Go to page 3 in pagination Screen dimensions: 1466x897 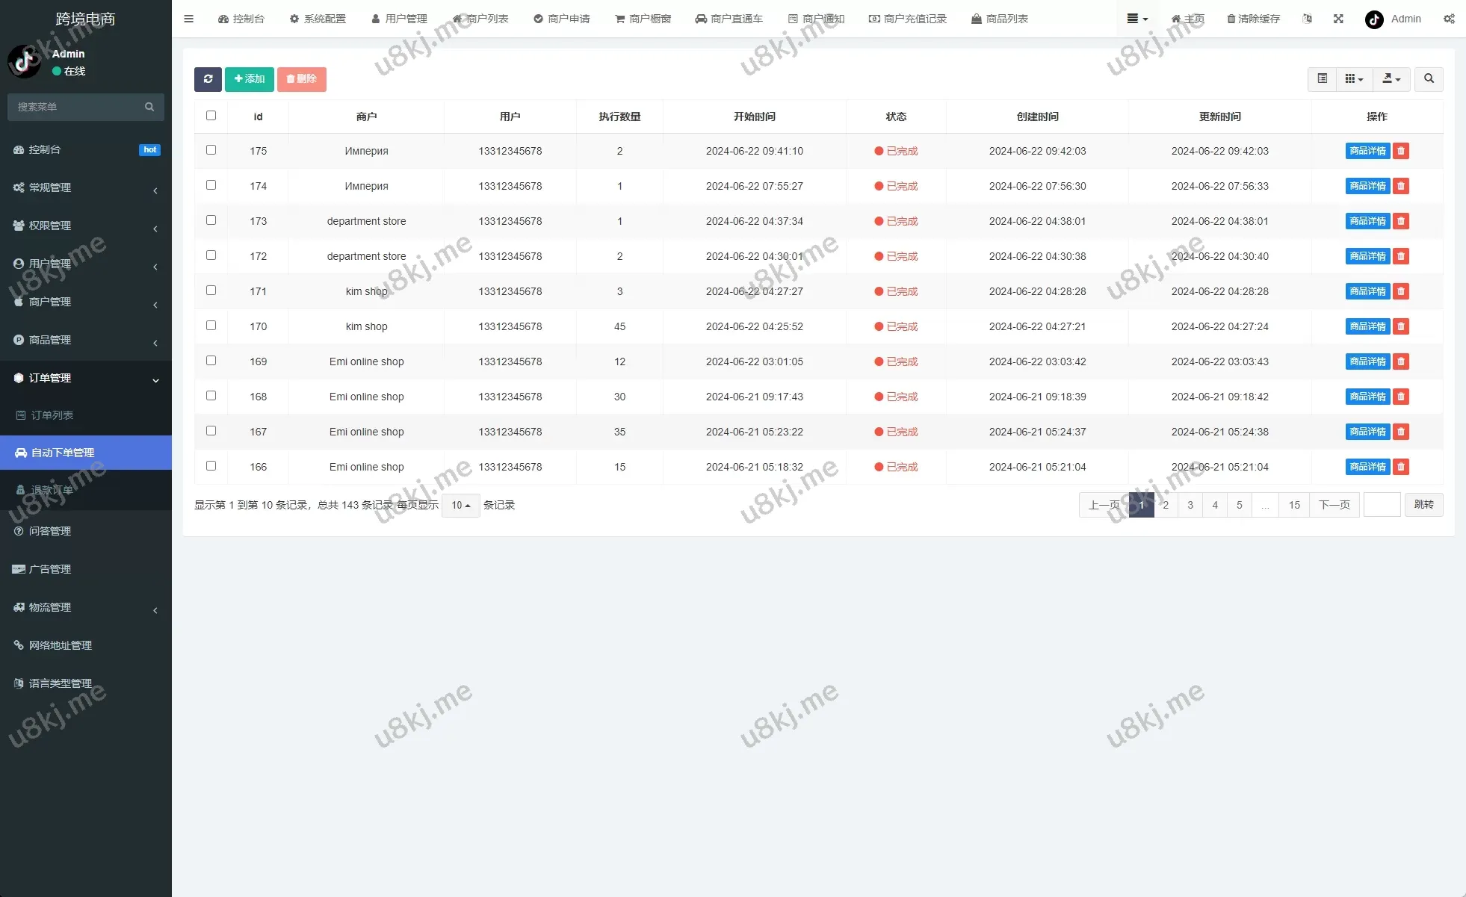[x=1190, y=506]
